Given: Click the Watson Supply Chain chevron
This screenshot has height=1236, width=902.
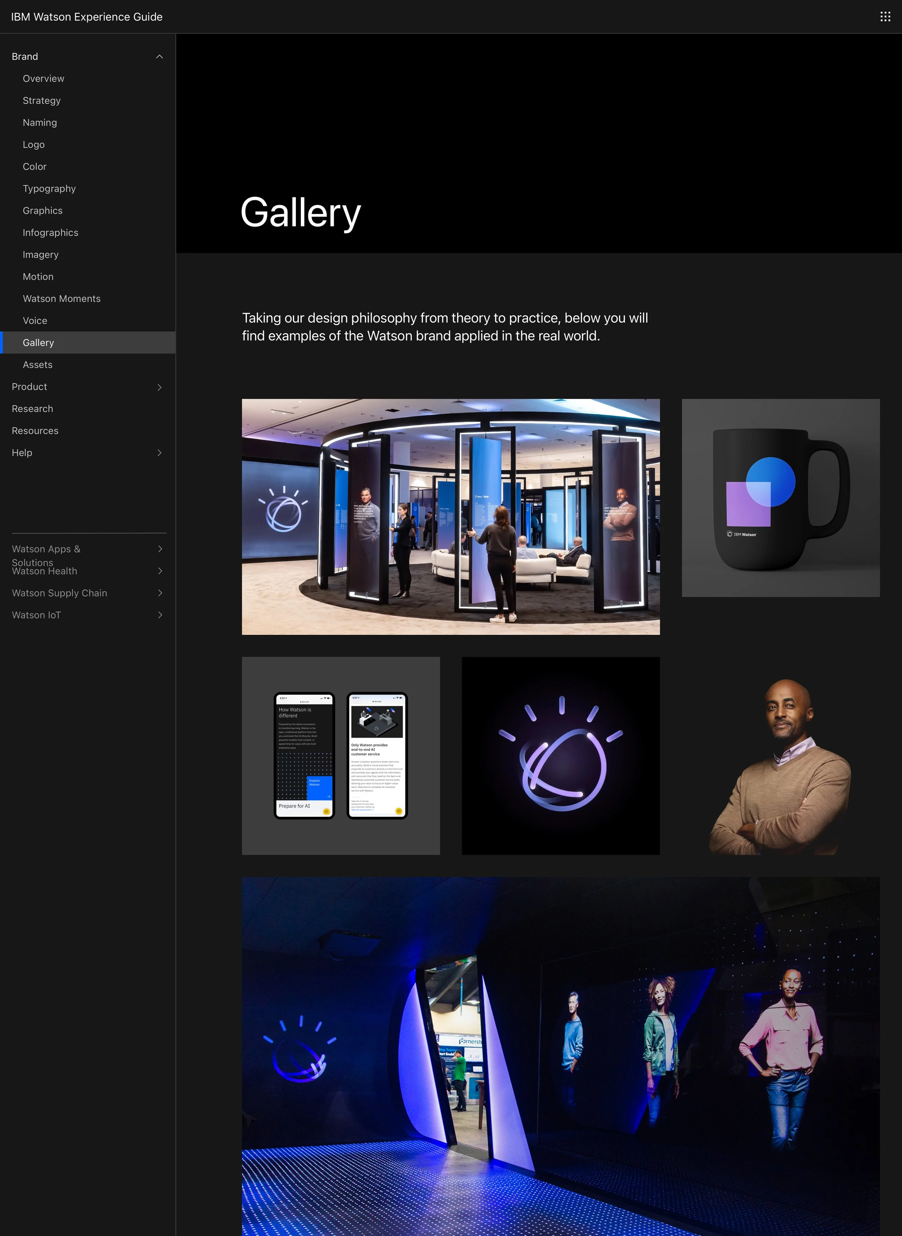Looking at the screenshot, I should tap(160, 593).
